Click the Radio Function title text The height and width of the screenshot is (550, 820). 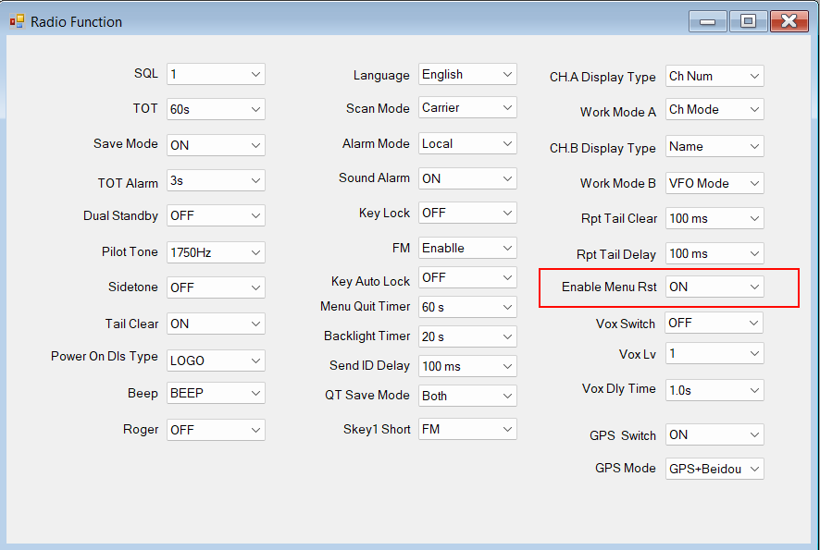76,22
